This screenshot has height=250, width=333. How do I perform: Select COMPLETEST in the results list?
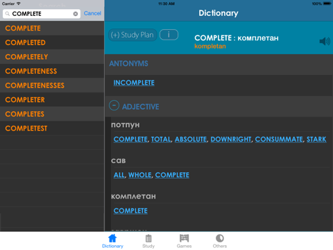(52, 128)
